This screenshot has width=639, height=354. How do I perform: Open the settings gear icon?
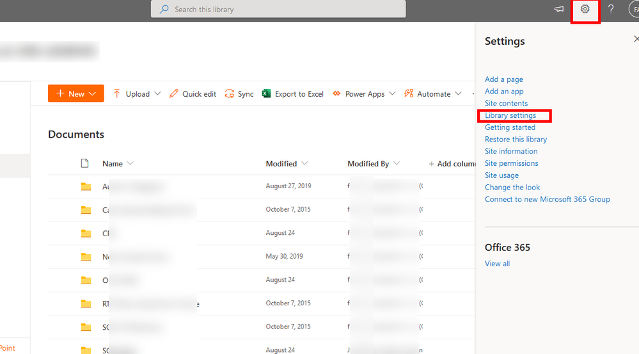585,9
